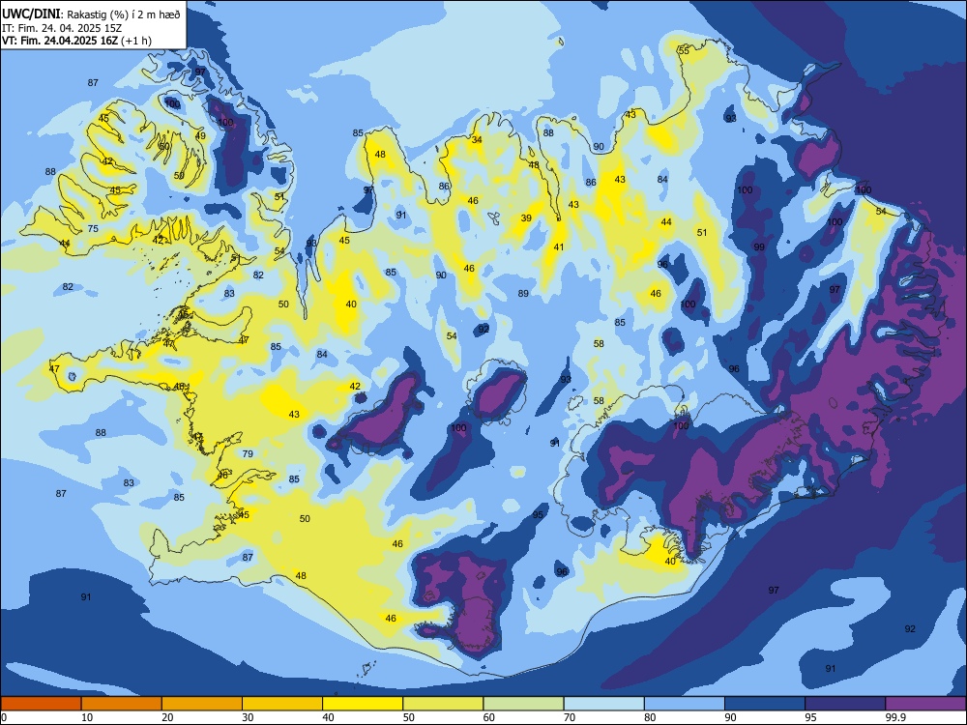Click the legend scale label 60

point(489,717)
